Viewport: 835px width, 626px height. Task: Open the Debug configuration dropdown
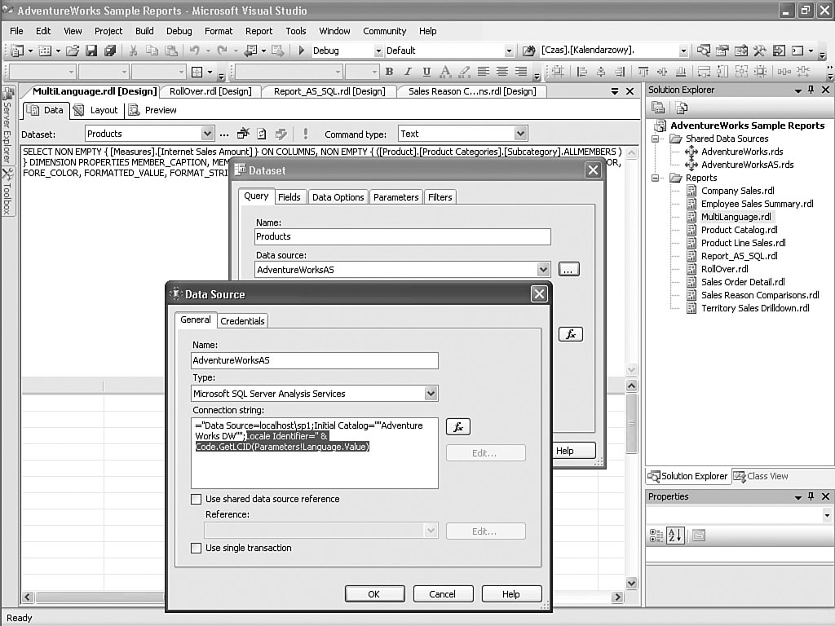tap(378, 51)
